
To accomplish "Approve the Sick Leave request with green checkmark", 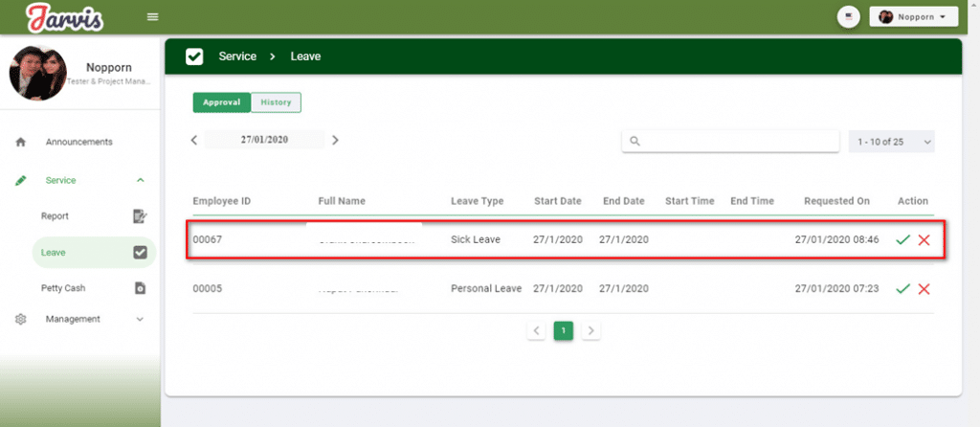I will 902,239.
